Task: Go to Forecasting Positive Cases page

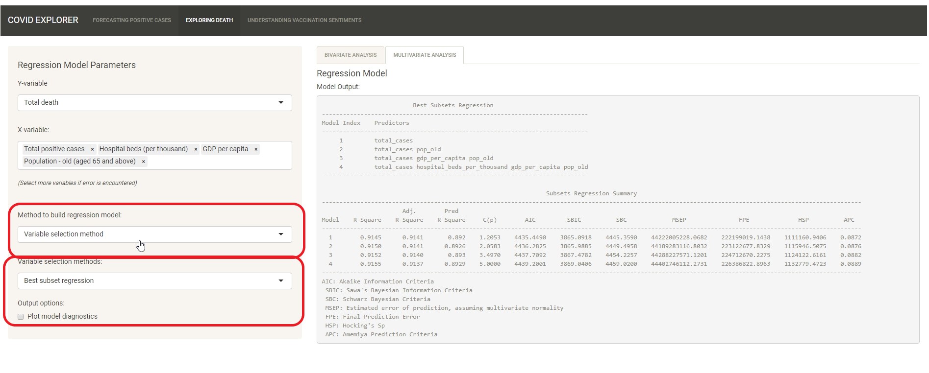Action: [x=132, y=21]
